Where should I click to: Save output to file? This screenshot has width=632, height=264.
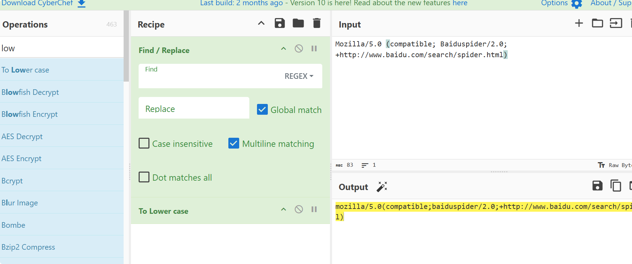coord(597,186)
